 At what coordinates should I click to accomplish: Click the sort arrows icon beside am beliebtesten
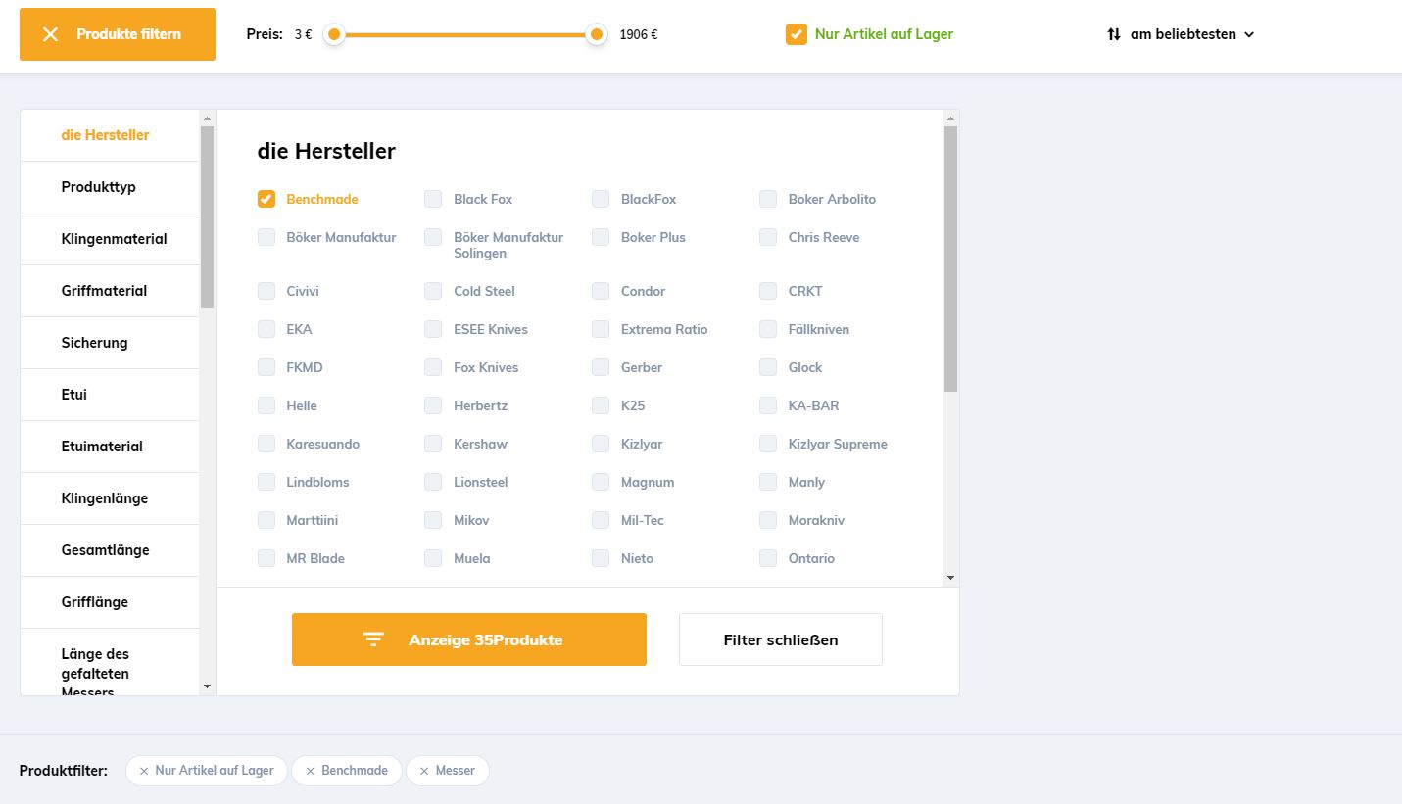coord(1114,34)
